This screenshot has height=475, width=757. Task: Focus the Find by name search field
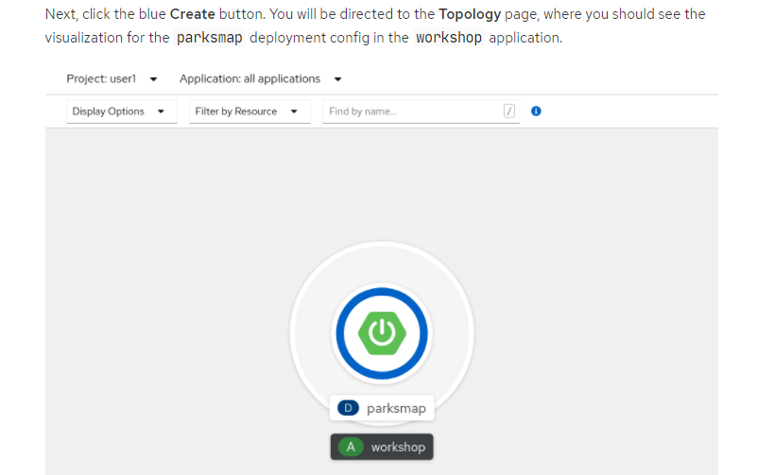coord(421,111)
